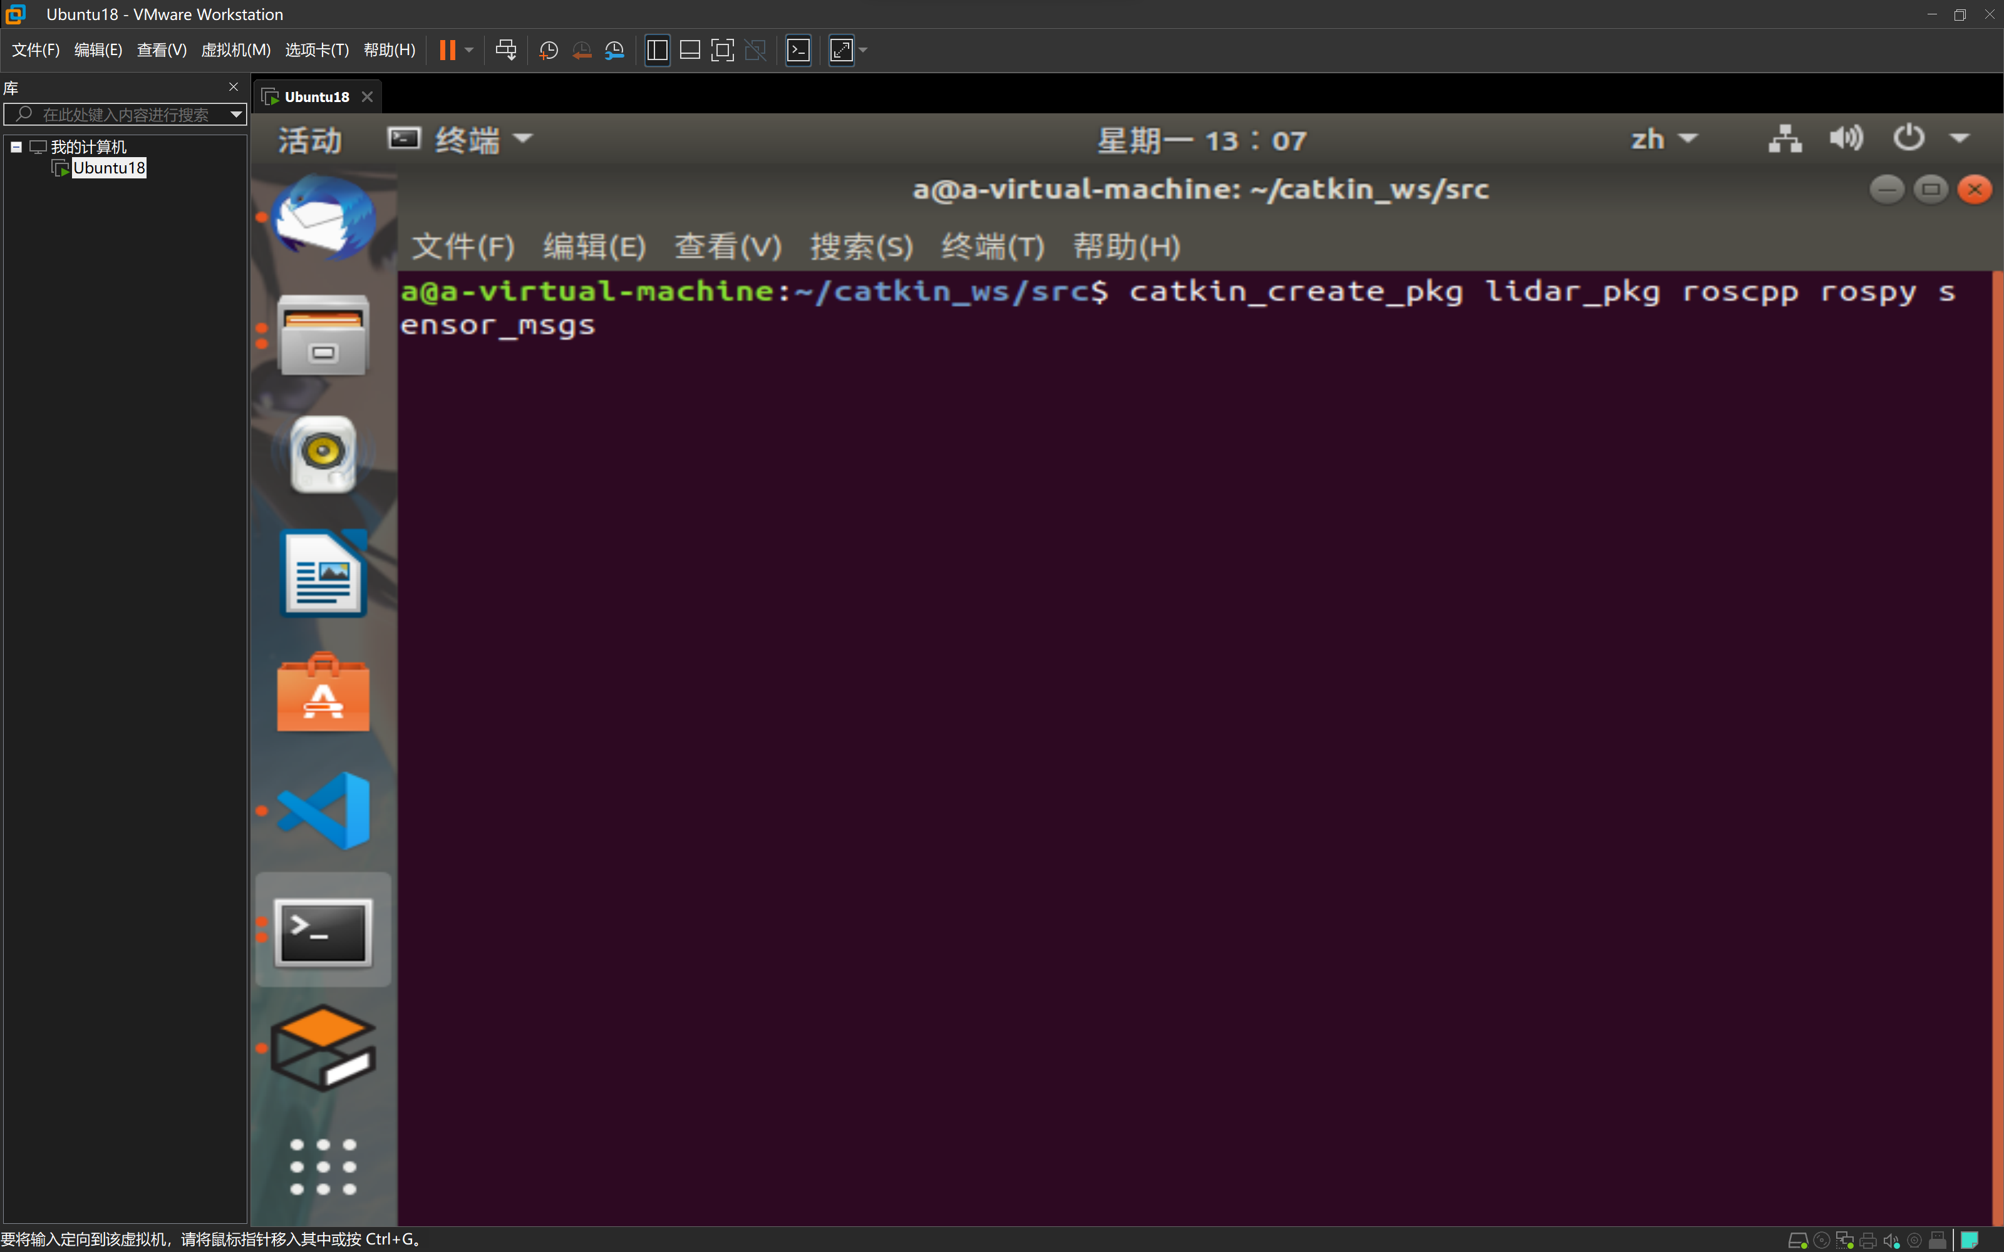Revert to the previous snapshot

pos(581,51)
